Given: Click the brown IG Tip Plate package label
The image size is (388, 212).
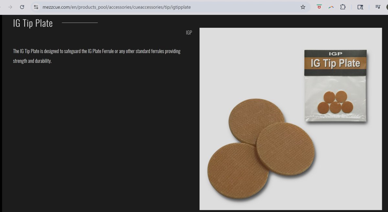Looking at the screenshot, I should 335,63.
